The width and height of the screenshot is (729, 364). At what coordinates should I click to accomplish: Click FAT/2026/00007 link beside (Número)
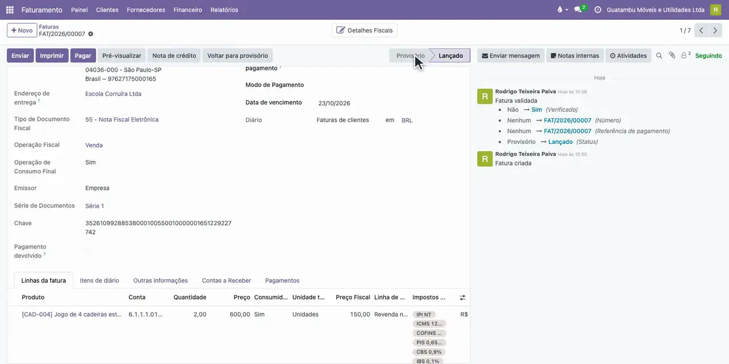[568, 121]
